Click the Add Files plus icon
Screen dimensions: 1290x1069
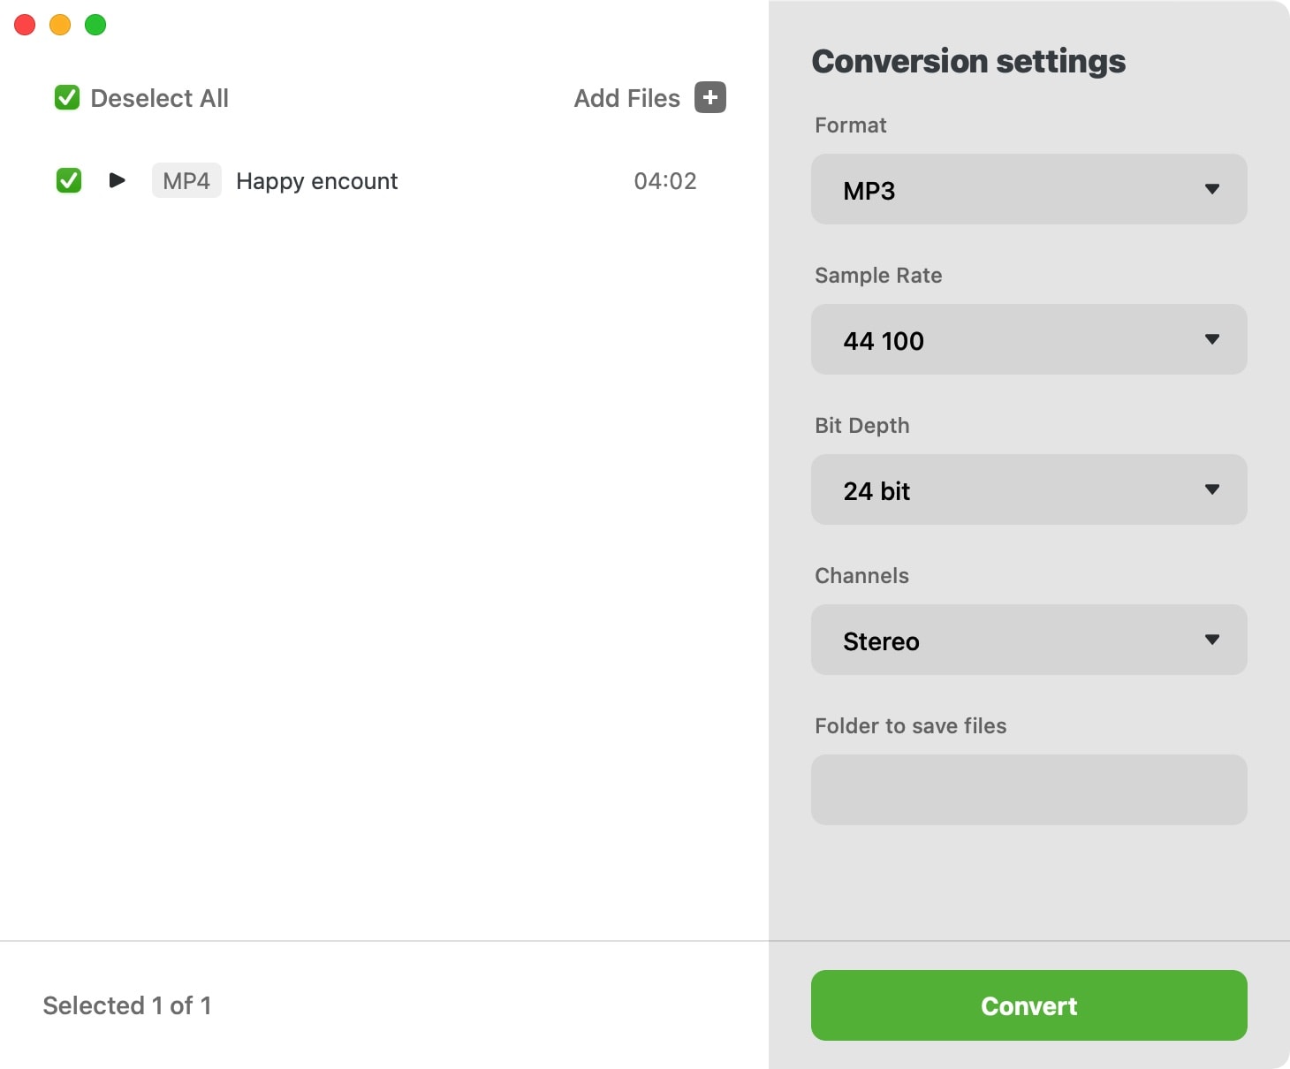pyautogui.click(x=710, y=97)
